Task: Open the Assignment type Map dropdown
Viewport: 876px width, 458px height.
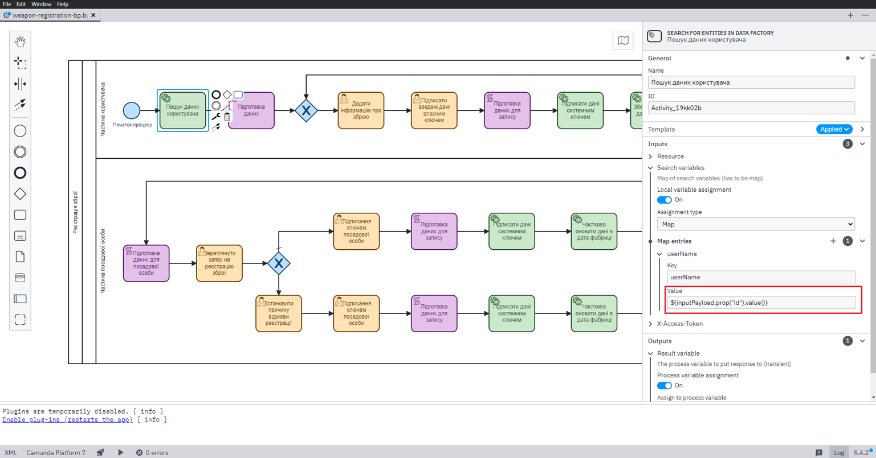Action: coord(756,224)
